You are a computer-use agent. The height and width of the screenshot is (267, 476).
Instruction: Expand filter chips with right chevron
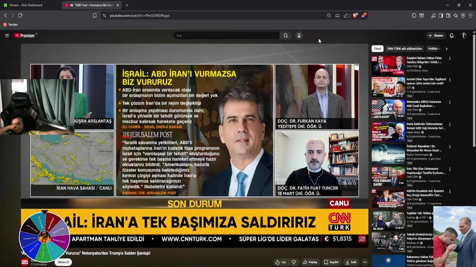(447, 49)
